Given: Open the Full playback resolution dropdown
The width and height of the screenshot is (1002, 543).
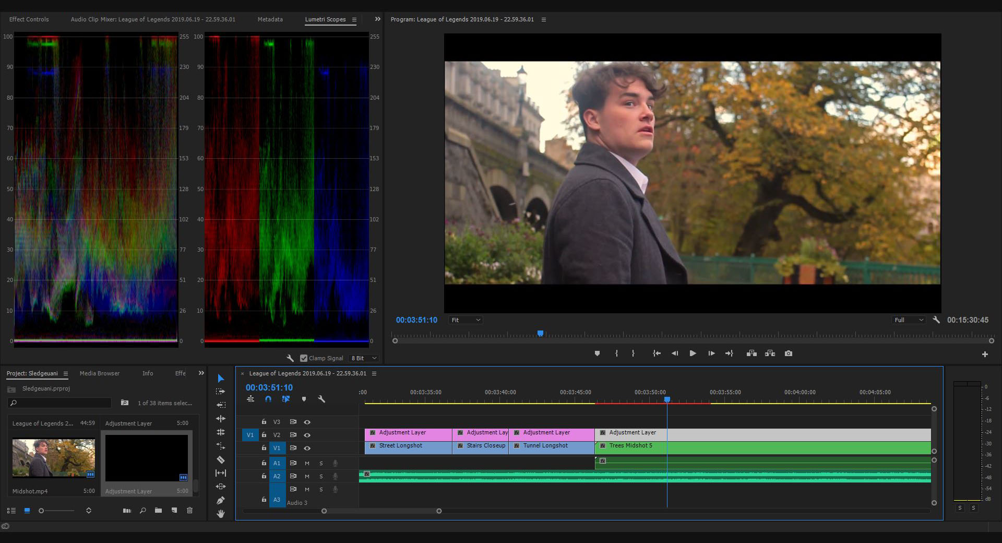Looking at the screenshot, I should point(909,320).
